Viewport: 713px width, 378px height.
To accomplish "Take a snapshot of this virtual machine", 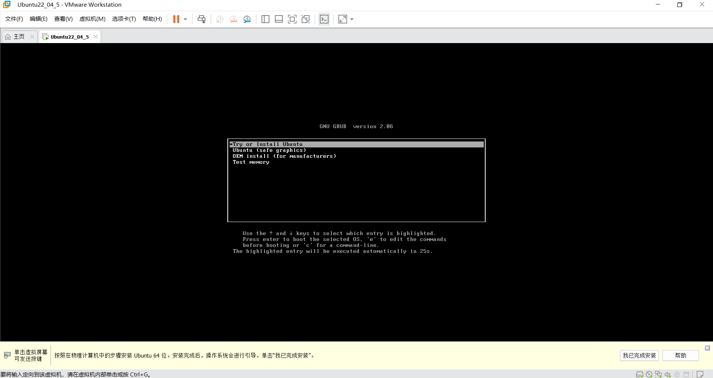I will coord(219,19).
